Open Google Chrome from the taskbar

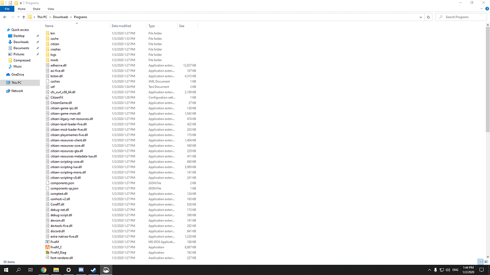point(43,270)
